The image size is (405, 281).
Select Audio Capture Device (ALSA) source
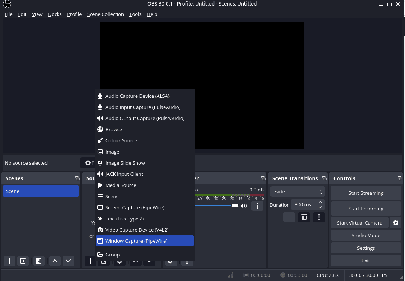[145, 96]
